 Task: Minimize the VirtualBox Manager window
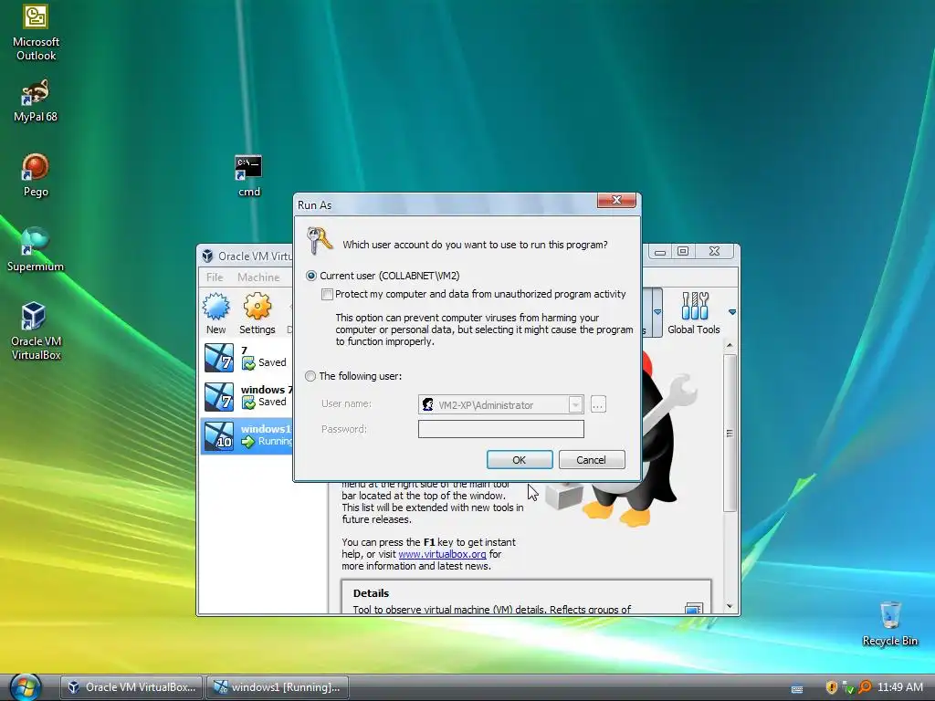pos(659,251)
